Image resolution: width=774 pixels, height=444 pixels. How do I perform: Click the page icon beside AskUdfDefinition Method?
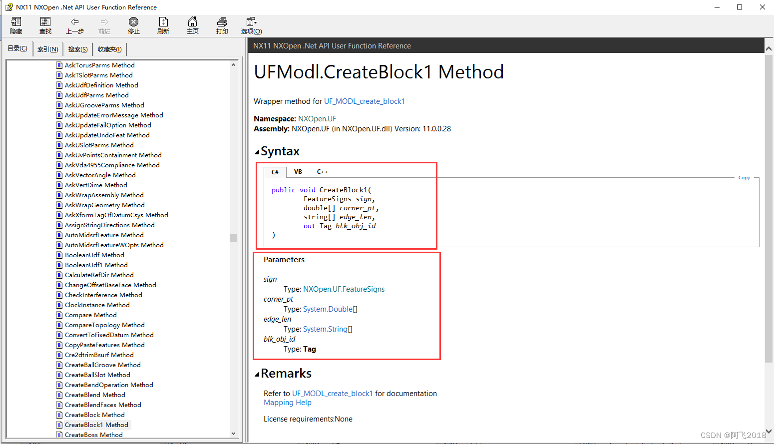59,85
